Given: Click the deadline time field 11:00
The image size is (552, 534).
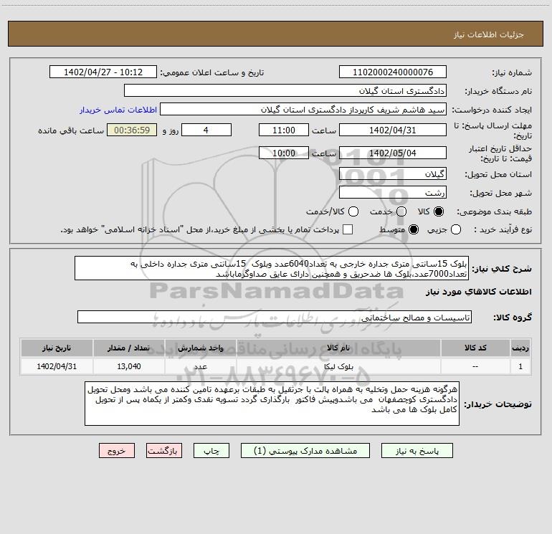Looking at the screenshot, I should pyautogui.click(x=284, y=130).
